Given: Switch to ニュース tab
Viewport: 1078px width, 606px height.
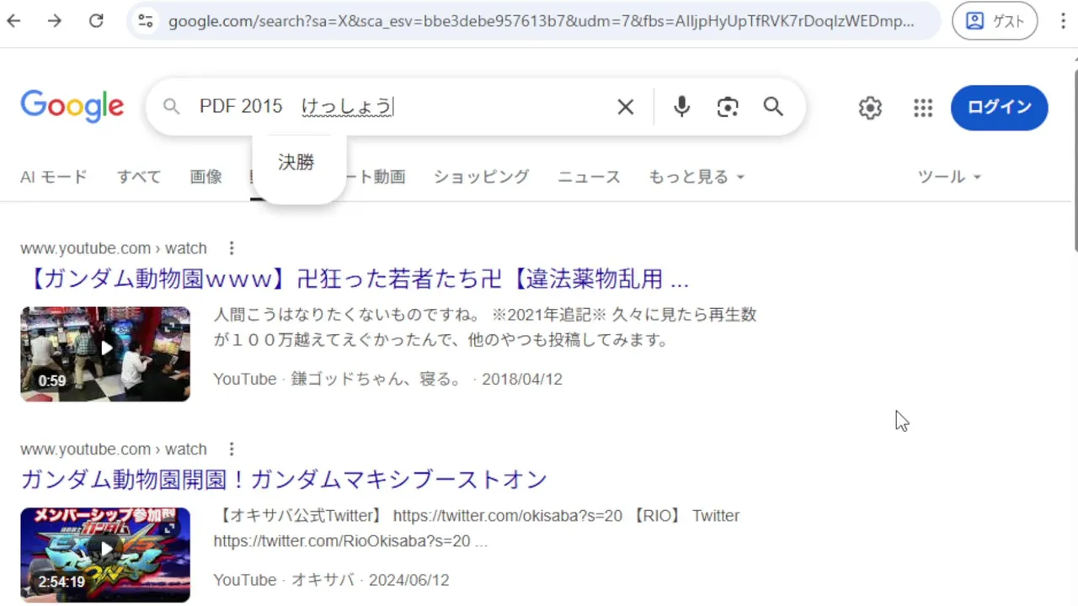Looking at the screenshot, I should [590, 177].
